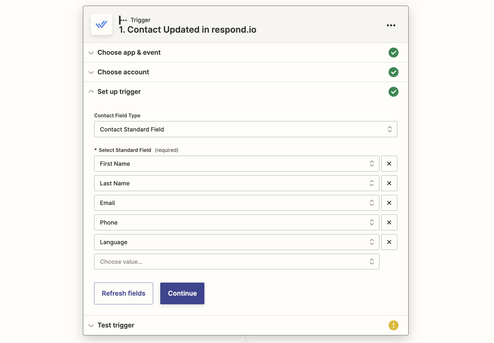This screenshot has width=494, height=343.
Task: Remove the First Name field with its X icon
Action: pyautogui.click(x=389, y=164)
